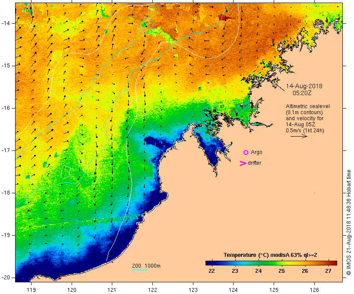
Task: Click the latitude axis label -18
Action: pyautogui.click(x=6, y=193)
